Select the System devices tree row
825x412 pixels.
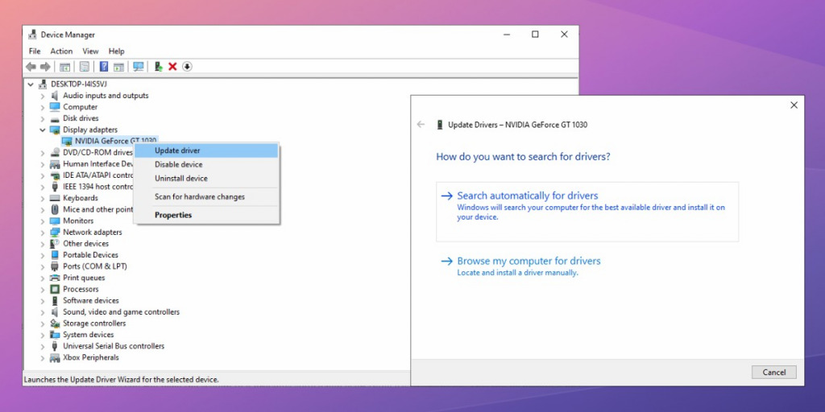tap(89, 335)
